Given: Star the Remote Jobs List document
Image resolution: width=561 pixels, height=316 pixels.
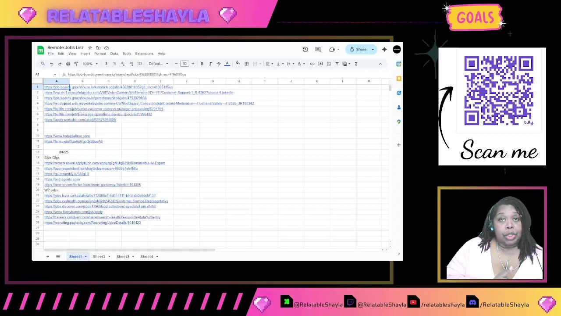Looking at the screenshot, I should [90, 47].
